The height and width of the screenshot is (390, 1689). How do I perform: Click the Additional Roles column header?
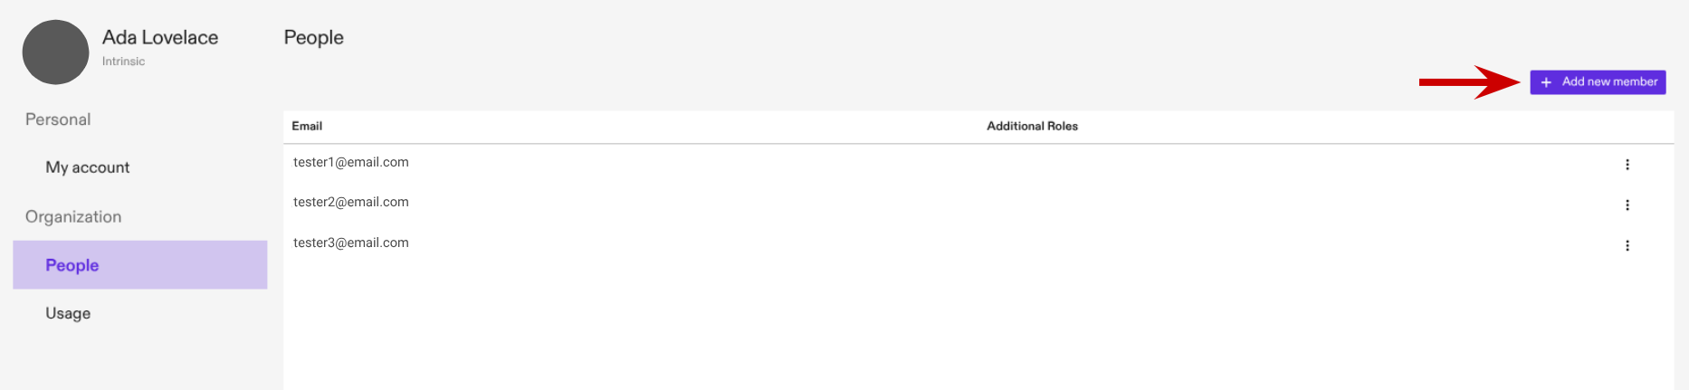[1032, 126]
